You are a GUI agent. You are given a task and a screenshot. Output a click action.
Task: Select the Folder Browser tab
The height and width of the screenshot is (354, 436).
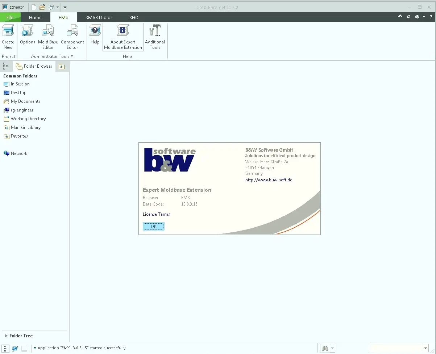coord(34,66)
